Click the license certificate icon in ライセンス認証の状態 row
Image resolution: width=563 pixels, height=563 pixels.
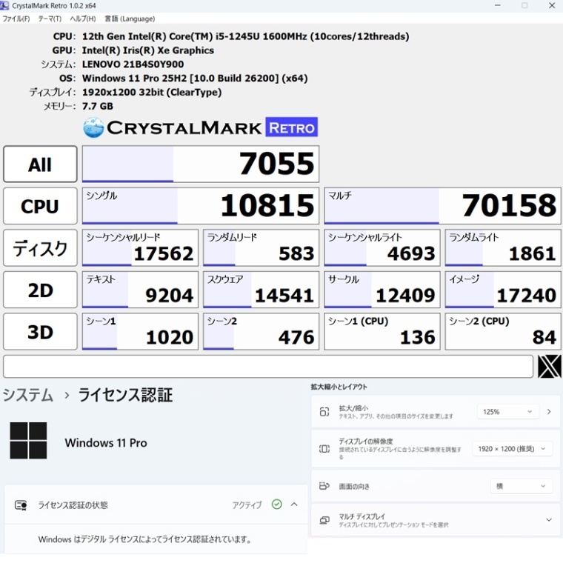click(x=21, y=505)
